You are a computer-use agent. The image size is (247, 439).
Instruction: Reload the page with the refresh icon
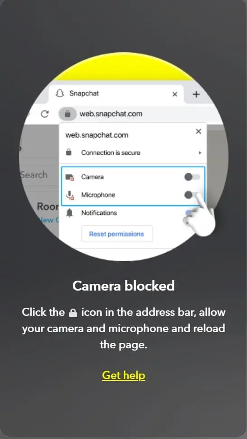point(45,114)
